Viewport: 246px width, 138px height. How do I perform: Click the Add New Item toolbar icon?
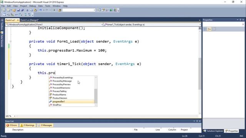[8, 10]
